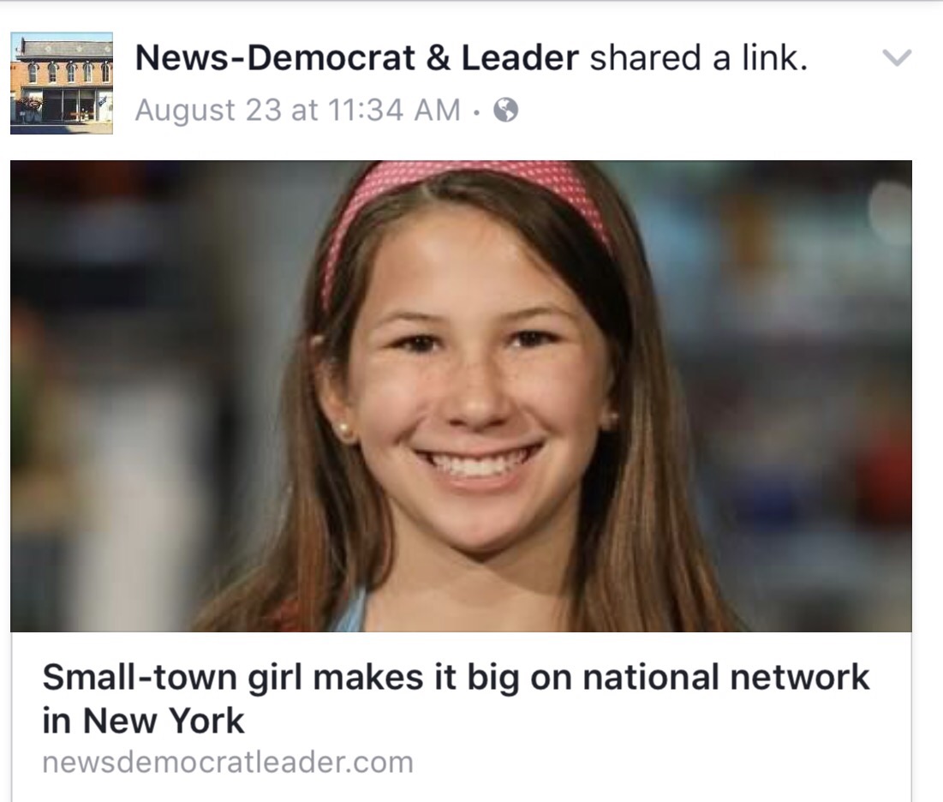
Task: Open the article preview photo
Action: click(462, 396)
